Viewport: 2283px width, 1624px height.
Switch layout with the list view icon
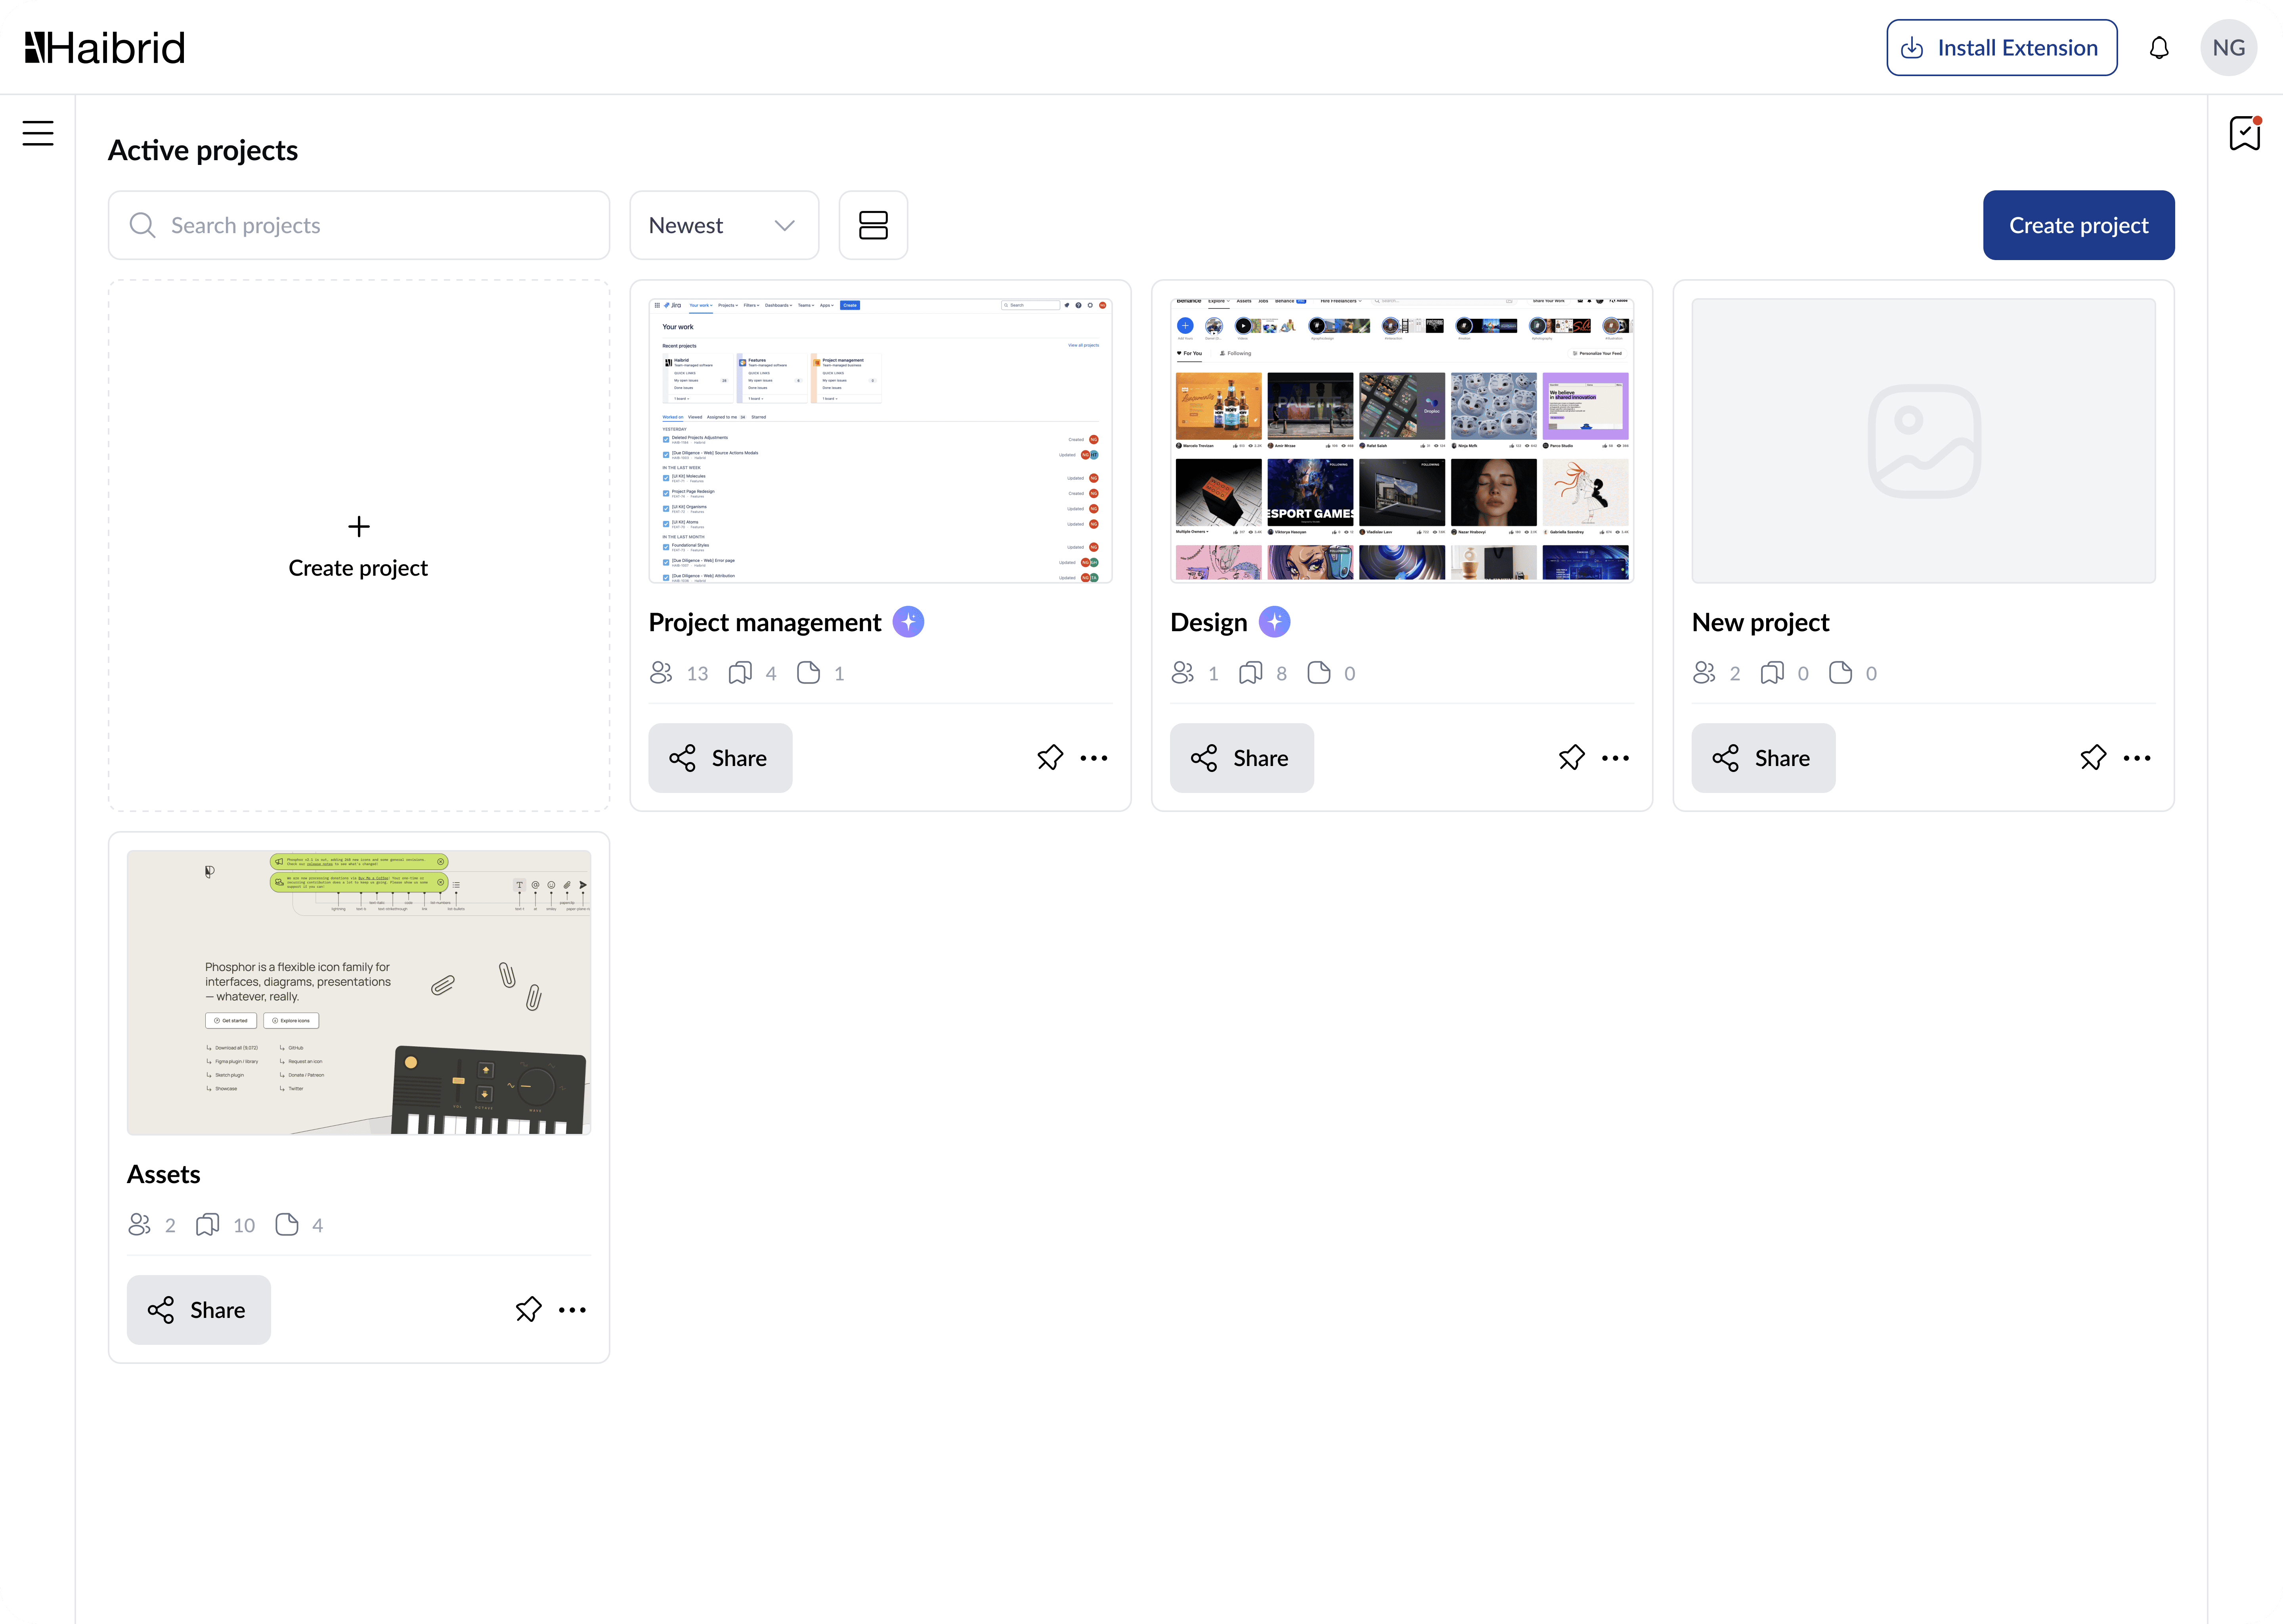(x=873, y=225)
